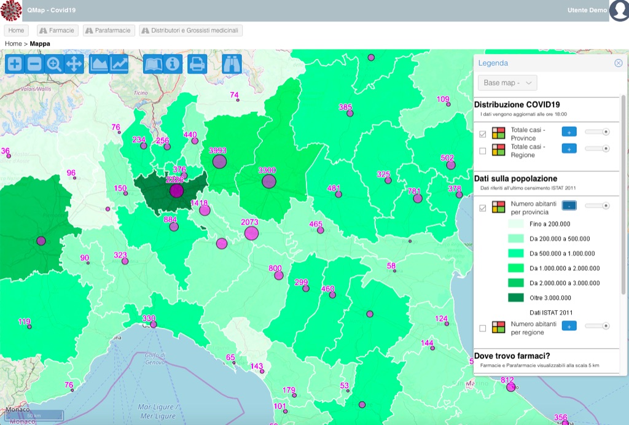Adjust opacity slider for Totale casi Province
This screenshot has height=425, width=629.
(597, 131)
